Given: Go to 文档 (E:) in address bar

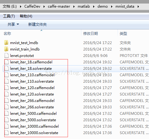Looking at the screenshot, I should pyautogui.click(x=10, y=6).
